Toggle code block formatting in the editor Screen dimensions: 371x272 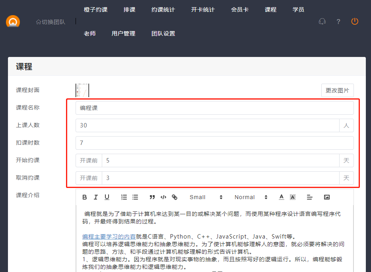pyautogui.click(x=163, y=197)
